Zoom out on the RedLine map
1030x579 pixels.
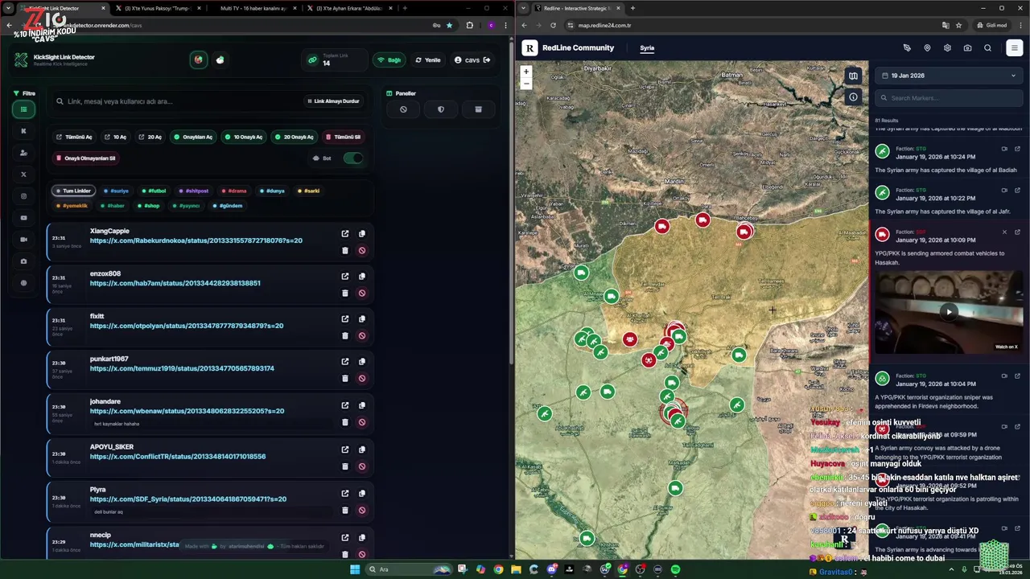point(526,83)
